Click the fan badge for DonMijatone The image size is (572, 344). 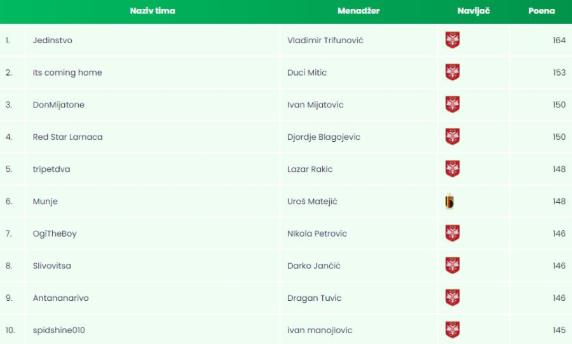pos(453,105)
